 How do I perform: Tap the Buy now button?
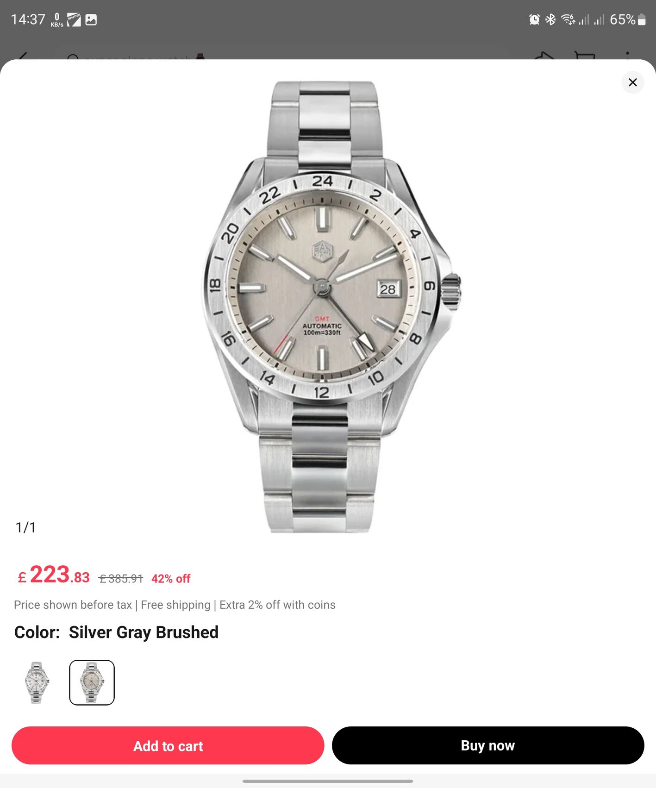tap(488, 745)
